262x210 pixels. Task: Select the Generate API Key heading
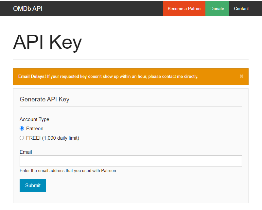pos(44,99)
